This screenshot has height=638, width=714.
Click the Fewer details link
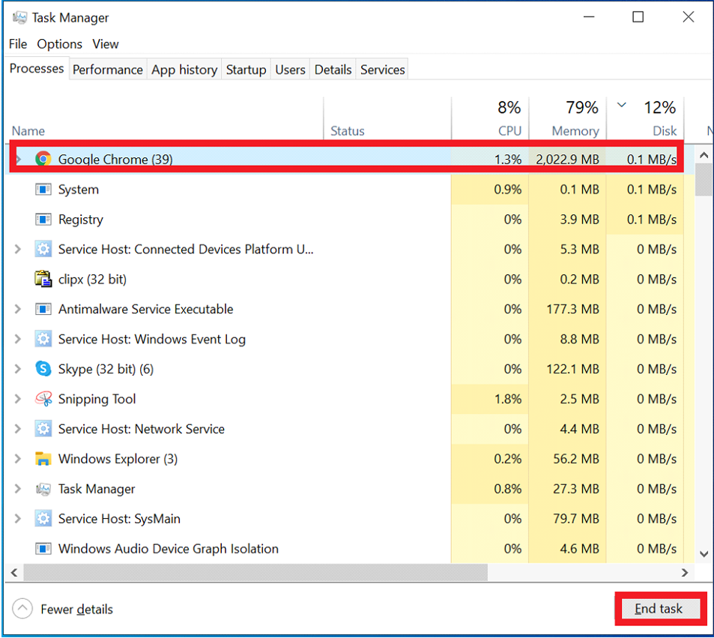[76, 610]
